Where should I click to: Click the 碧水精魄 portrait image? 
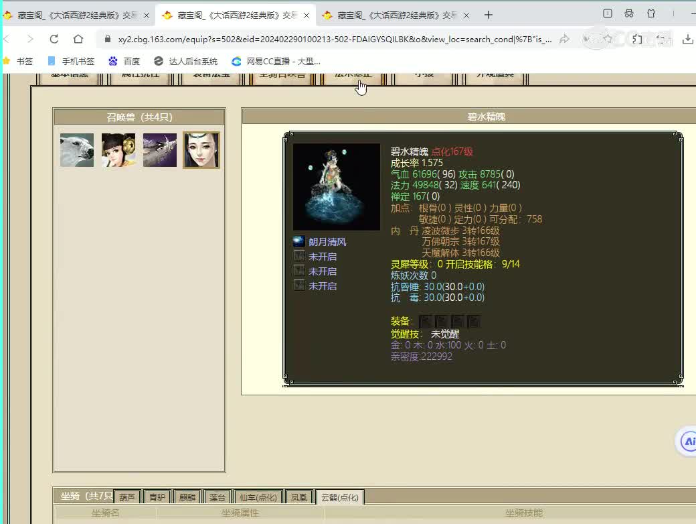(337, 187)
